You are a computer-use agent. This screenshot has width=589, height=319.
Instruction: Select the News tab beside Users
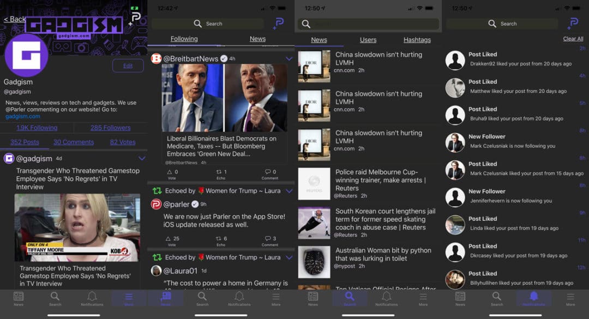[319, 40]
